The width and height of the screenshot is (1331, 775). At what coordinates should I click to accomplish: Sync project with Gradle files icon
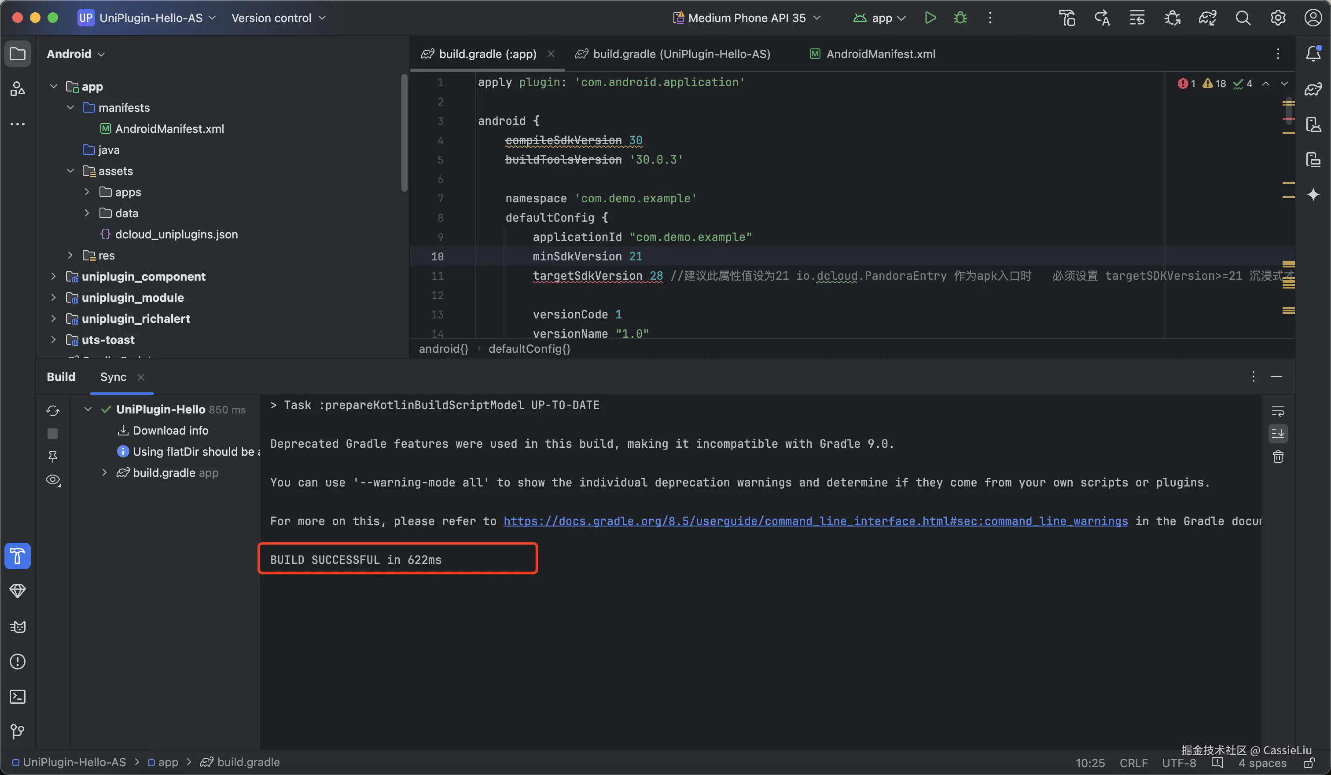(x=1207, y=18)
